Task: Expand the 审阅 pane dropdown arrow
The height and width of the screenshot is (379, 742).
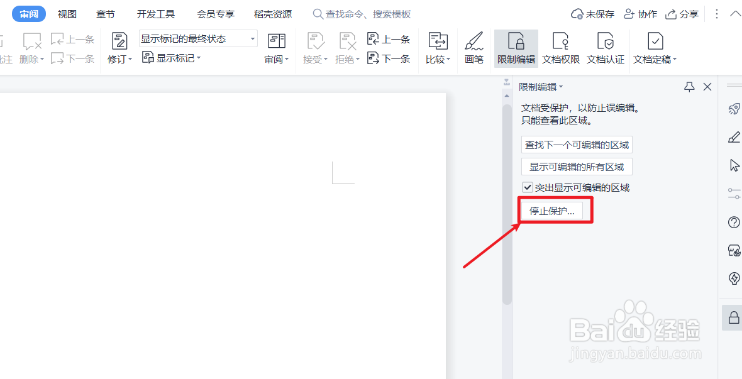Action: click(287, 60)
